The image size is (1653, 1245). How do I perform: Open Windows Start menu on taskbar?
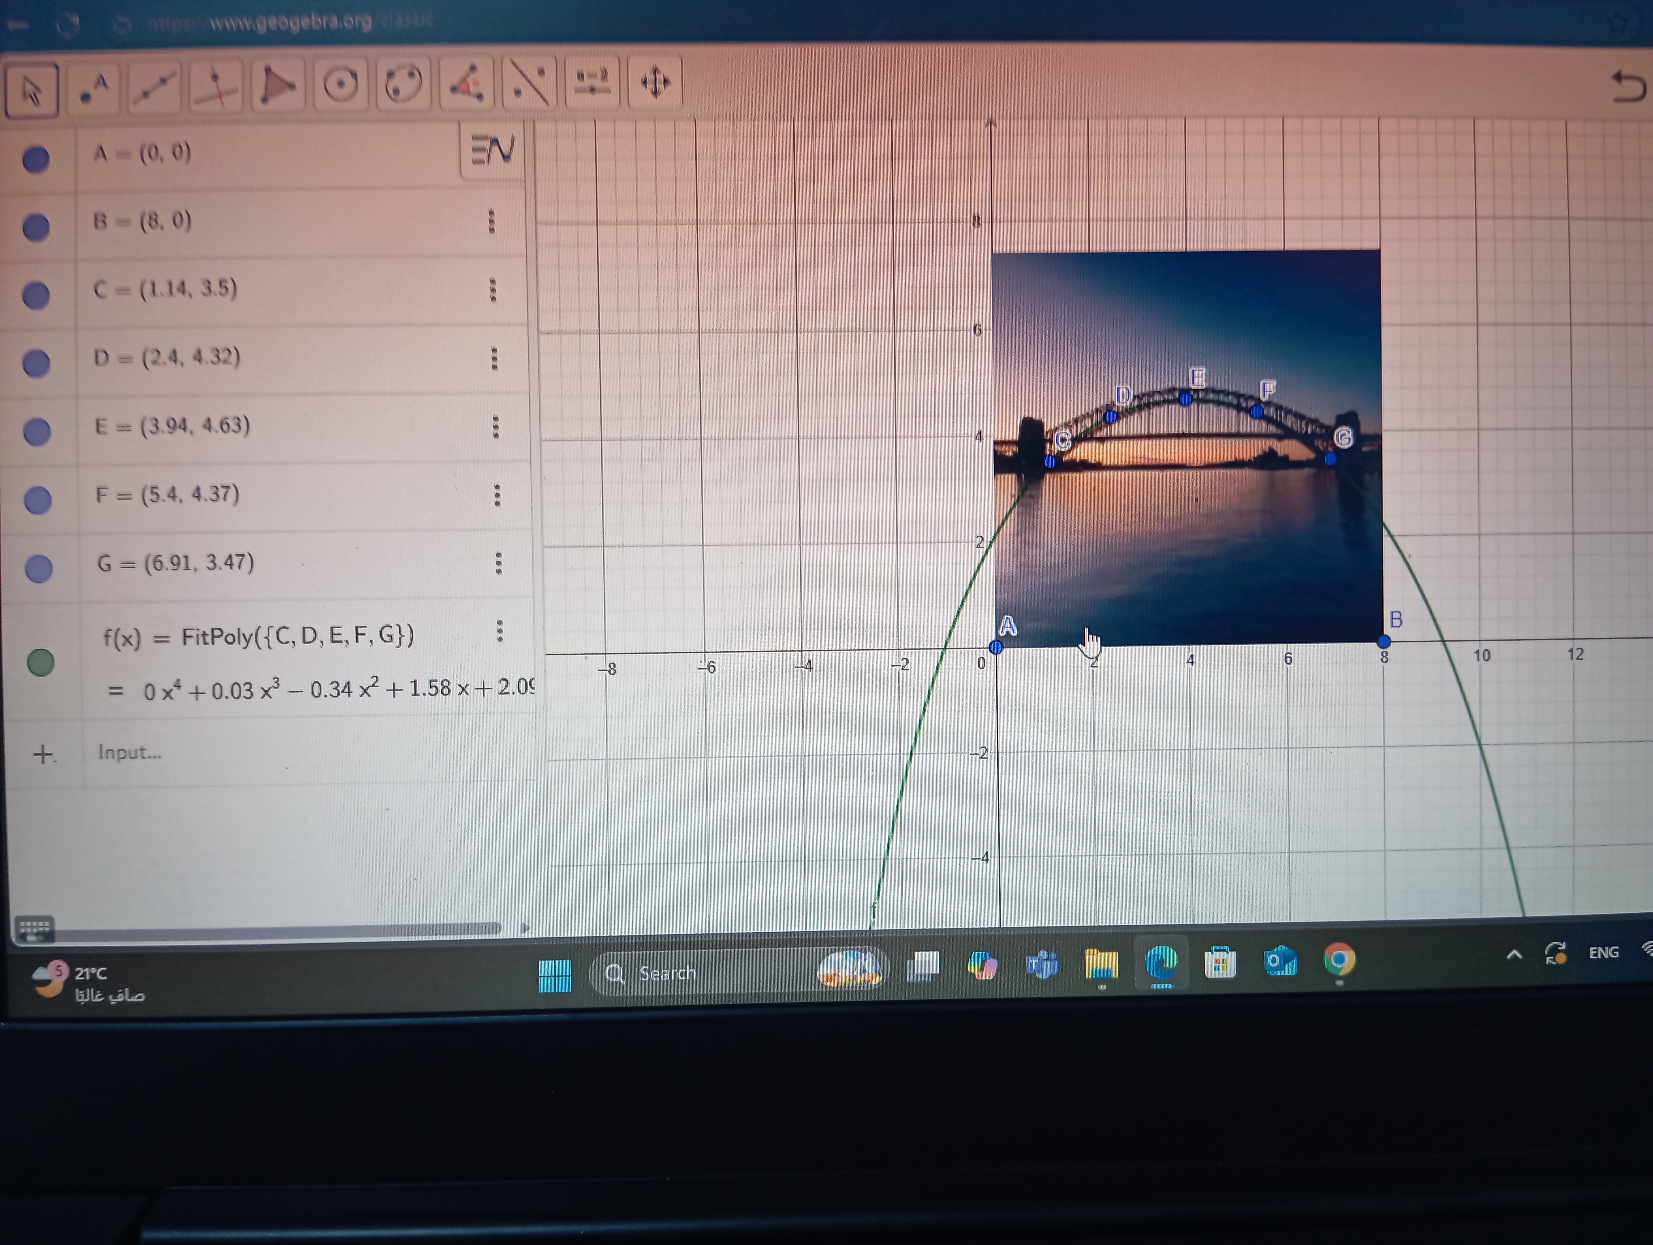point(555,974)
